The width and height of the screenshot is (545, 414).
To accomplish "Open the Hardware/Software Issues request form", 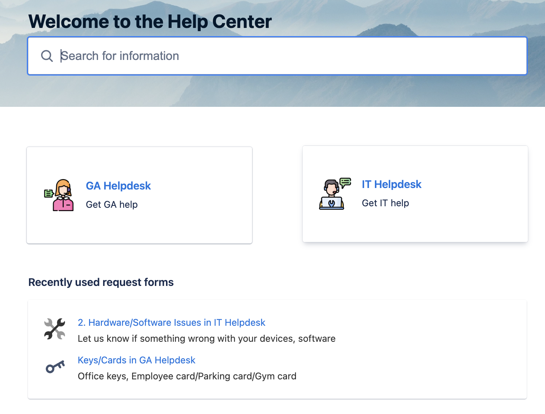I will [171, 322].
